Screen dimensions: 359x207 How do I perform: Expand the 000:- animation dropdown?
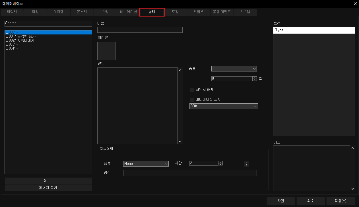223,106
